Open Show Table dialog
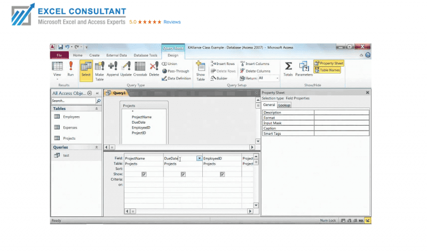 pyautogui.click(x=201, y=71)
